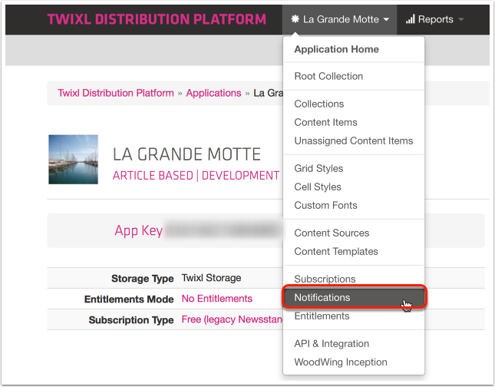Open Content Templates
This screenshot has height=387, width=495.
pos(336,251)
